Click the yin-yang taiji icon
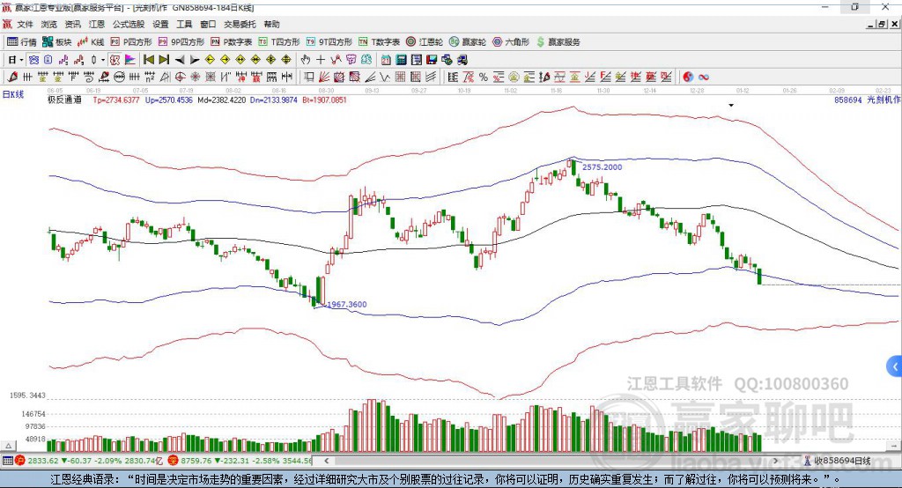Image resolution: width=902 pixels, height=488 pixels. [688, 78]
